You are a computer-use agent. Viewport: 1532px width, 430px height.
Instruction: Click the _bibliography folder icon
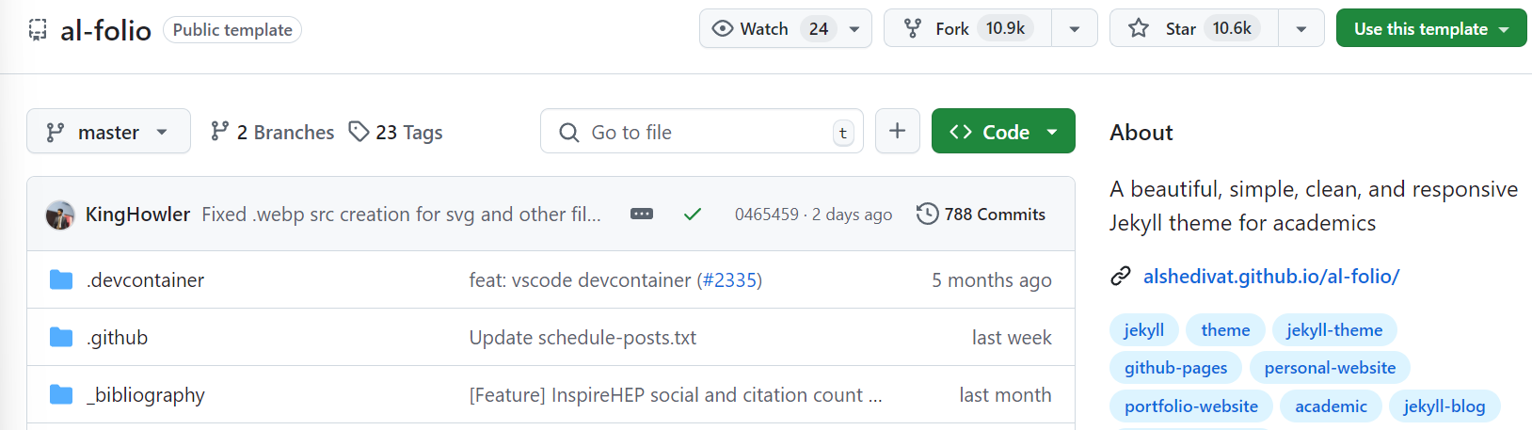click(61, 394)
